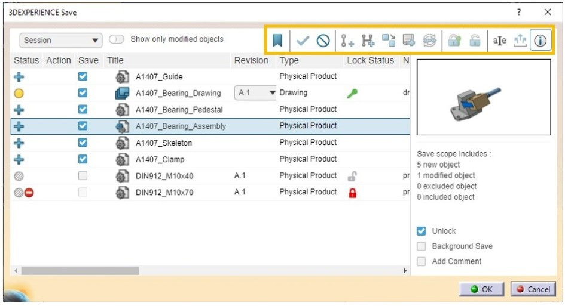Click the New Branch icon
The height and width of the screenshot is (306, 565).
click(368, 41)
